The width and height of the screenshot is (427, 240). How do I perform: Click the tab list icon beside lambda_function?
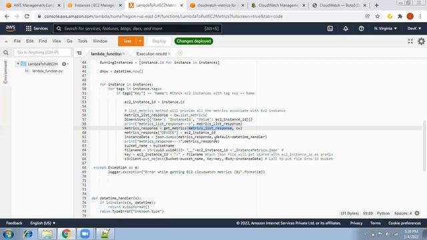[x=79, y=53]
